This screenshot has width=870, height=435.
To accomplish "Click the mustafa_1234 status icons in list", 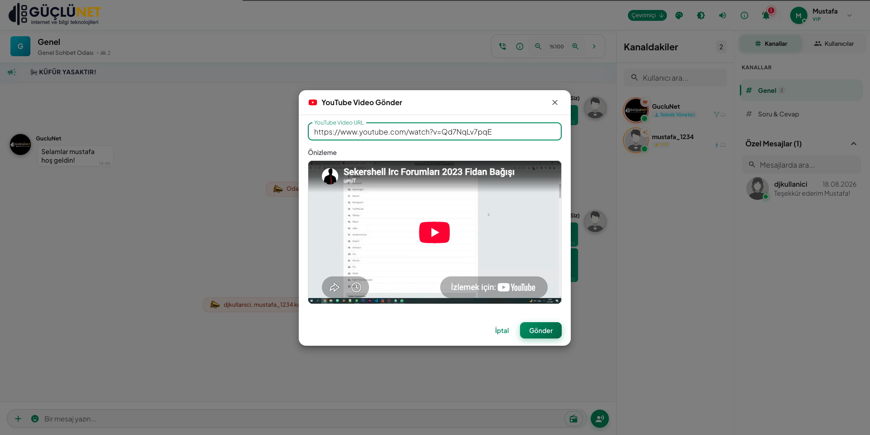I will (x=720, y=145).
